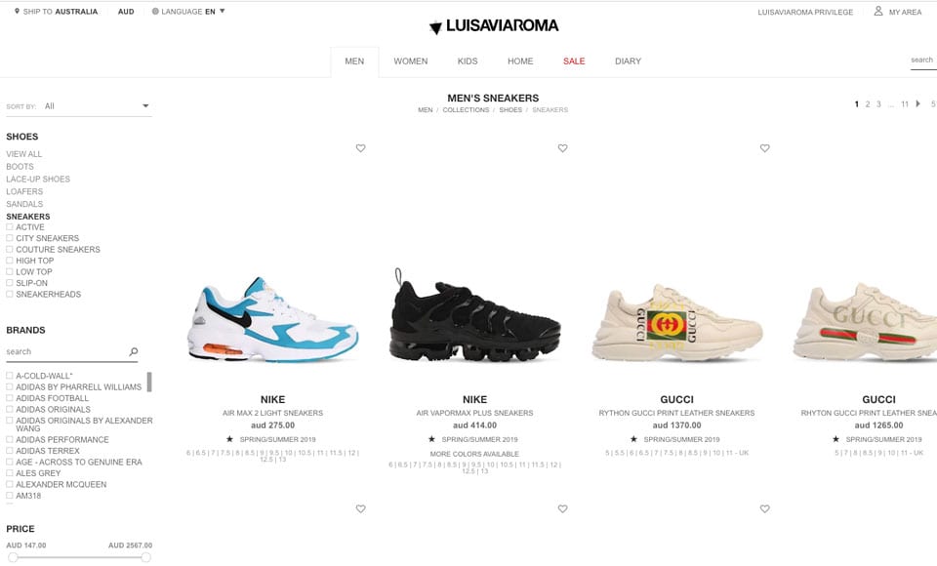Open the Sale menu item
This screenshot has width=937, height=566.
[574, 61]
